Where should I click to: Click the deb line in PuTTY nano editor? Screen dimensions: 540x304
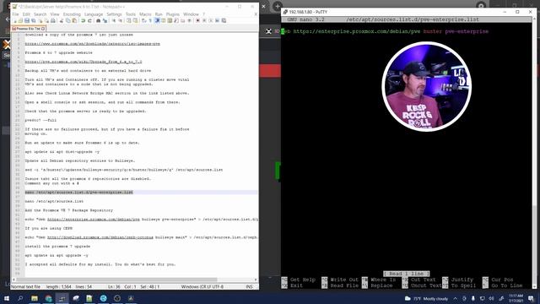tap(385, 31)
